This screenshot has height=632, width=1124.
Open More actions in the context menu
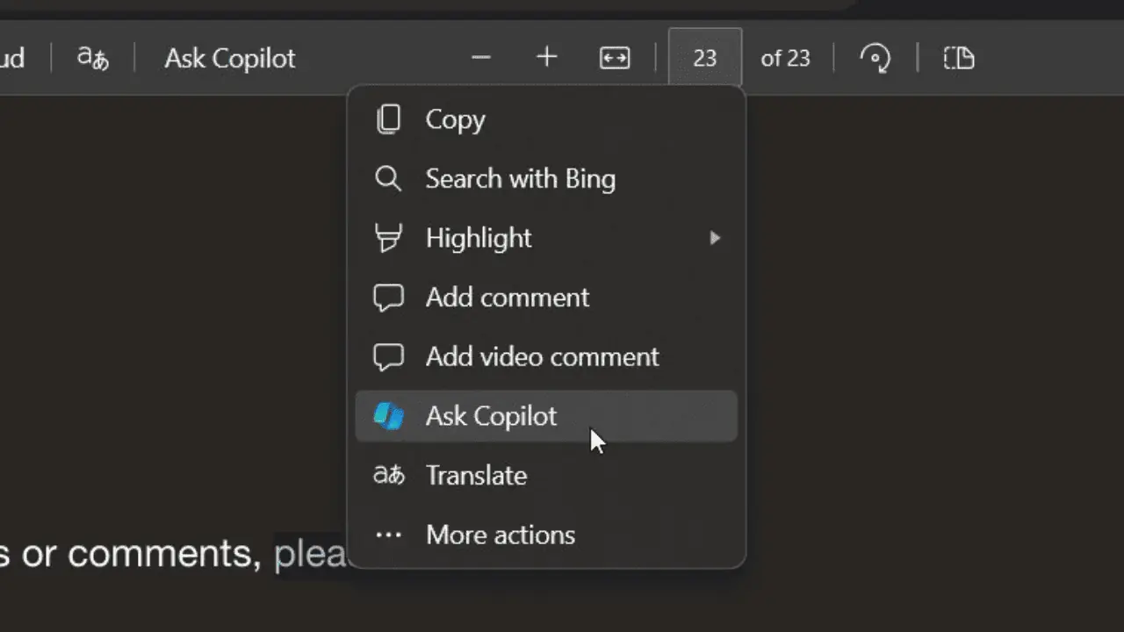pos(546,535)
